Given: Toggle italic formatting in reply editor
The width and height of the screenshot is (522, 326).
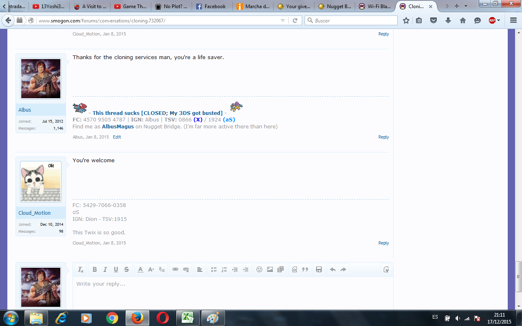Looking at the screenshot, I should [x=105, y=269].
